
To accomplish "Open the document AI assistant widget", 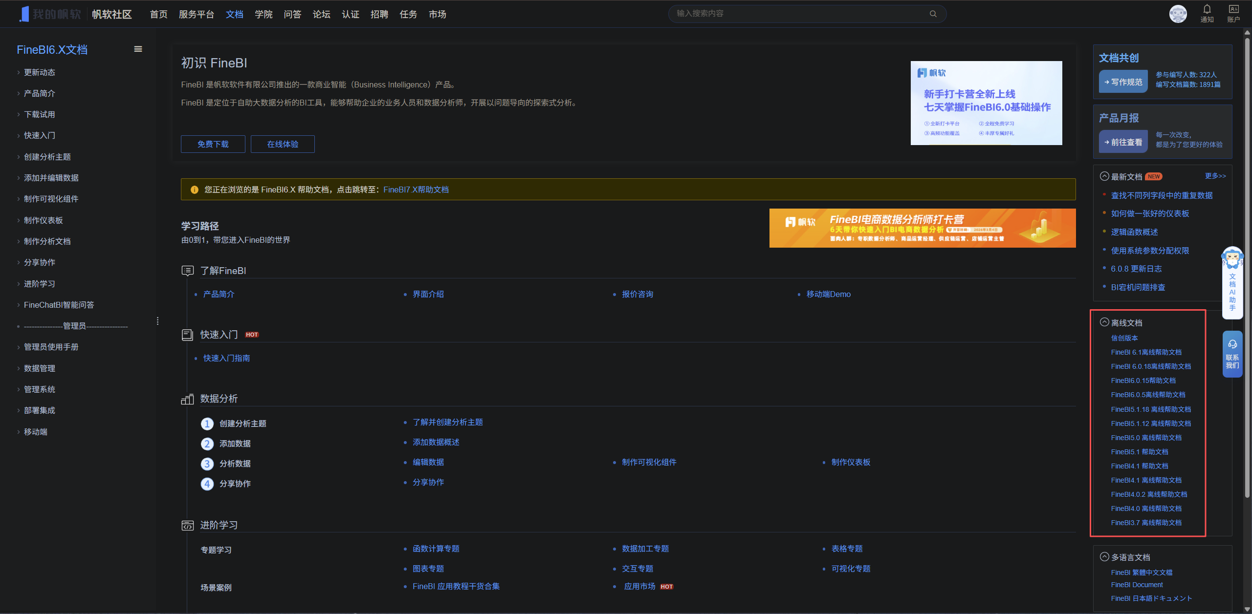I will (1232, 283).
